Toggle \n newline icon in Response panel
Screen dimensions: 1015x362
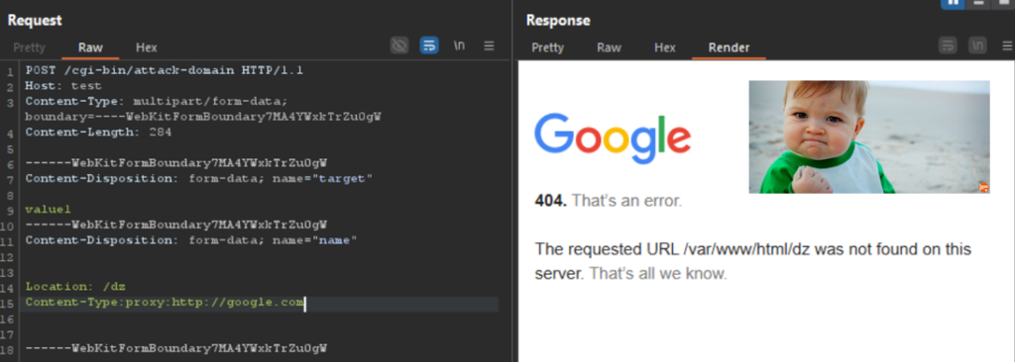[977, 45]
